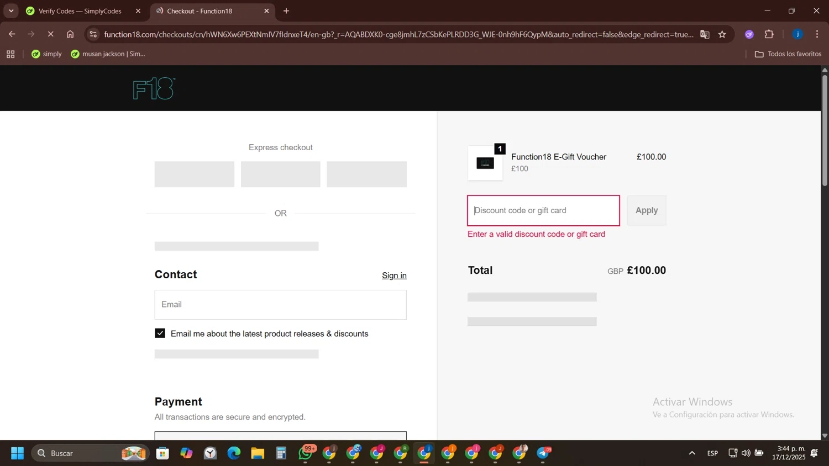Screen dimensions: 829x466
Task: Click the scrollbar up arrow
Action: 825,70
